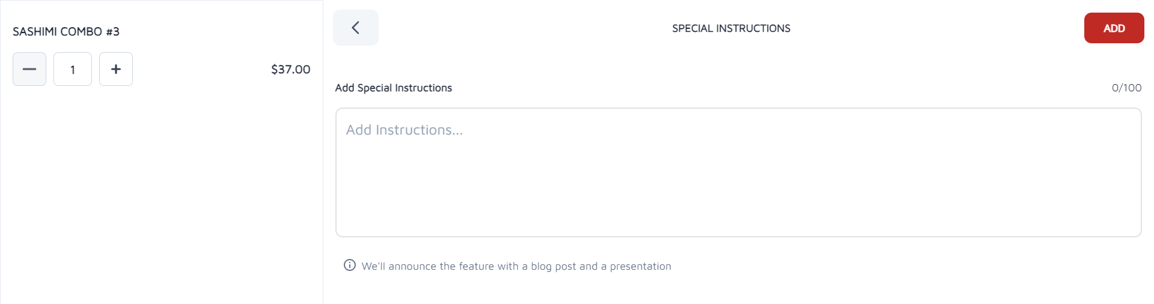Click the left chevron back button
Viewport: 1154px width, 304px height.
click(x=356, y=28)
